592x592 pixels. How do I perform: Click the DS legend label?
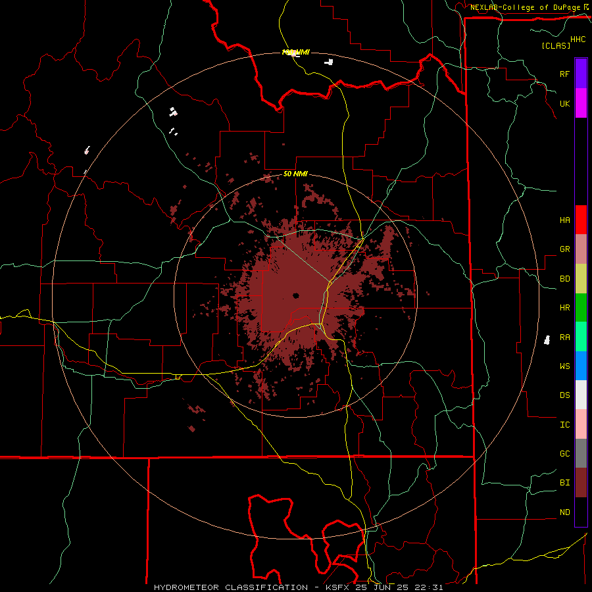(564, 395)
